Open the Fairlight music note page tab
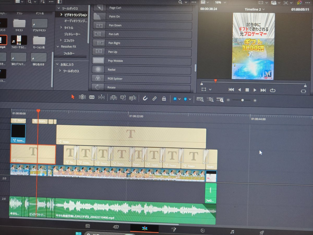This screenshot has width=313, height=235. [232, 232]
